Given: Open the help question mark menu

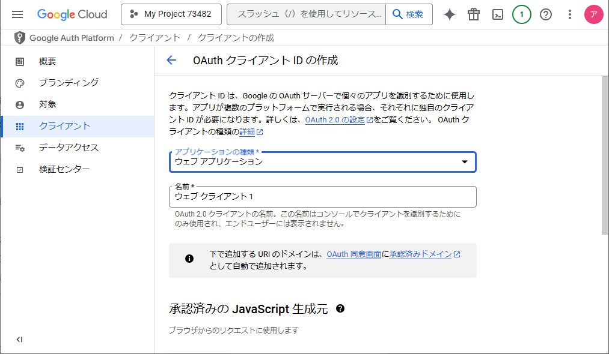Looking at the screenshot, I should coord(546,15).
